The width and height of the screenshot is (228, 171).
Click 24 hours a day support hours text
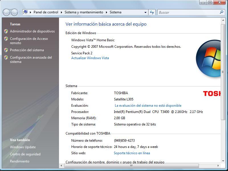136,147
